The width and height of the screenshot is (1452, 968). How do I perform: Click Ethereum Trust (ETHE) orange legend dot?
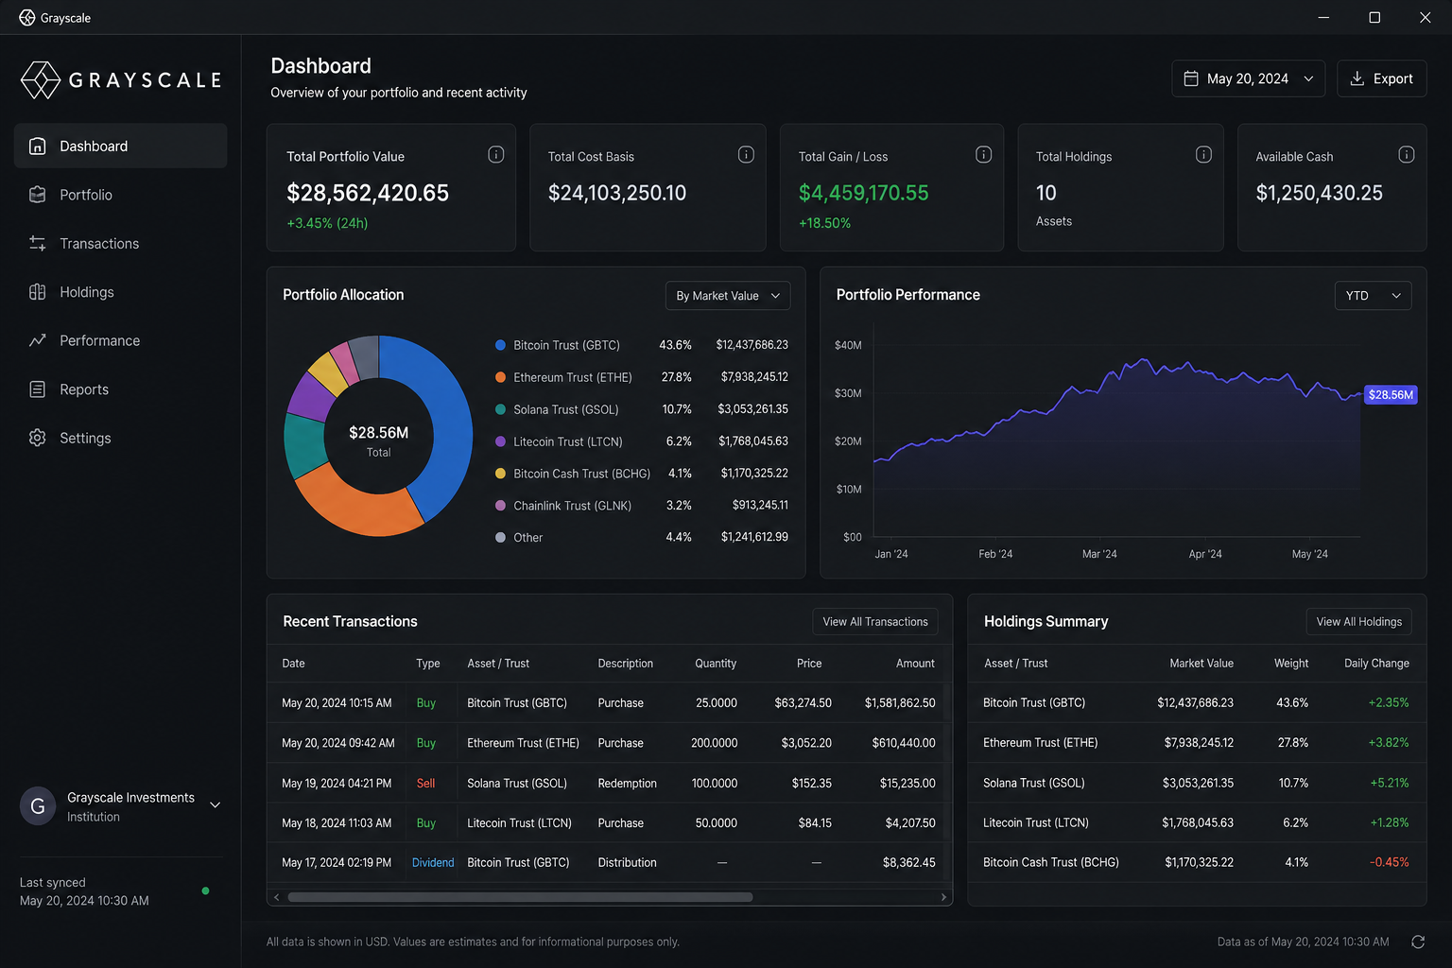(500, 377)
